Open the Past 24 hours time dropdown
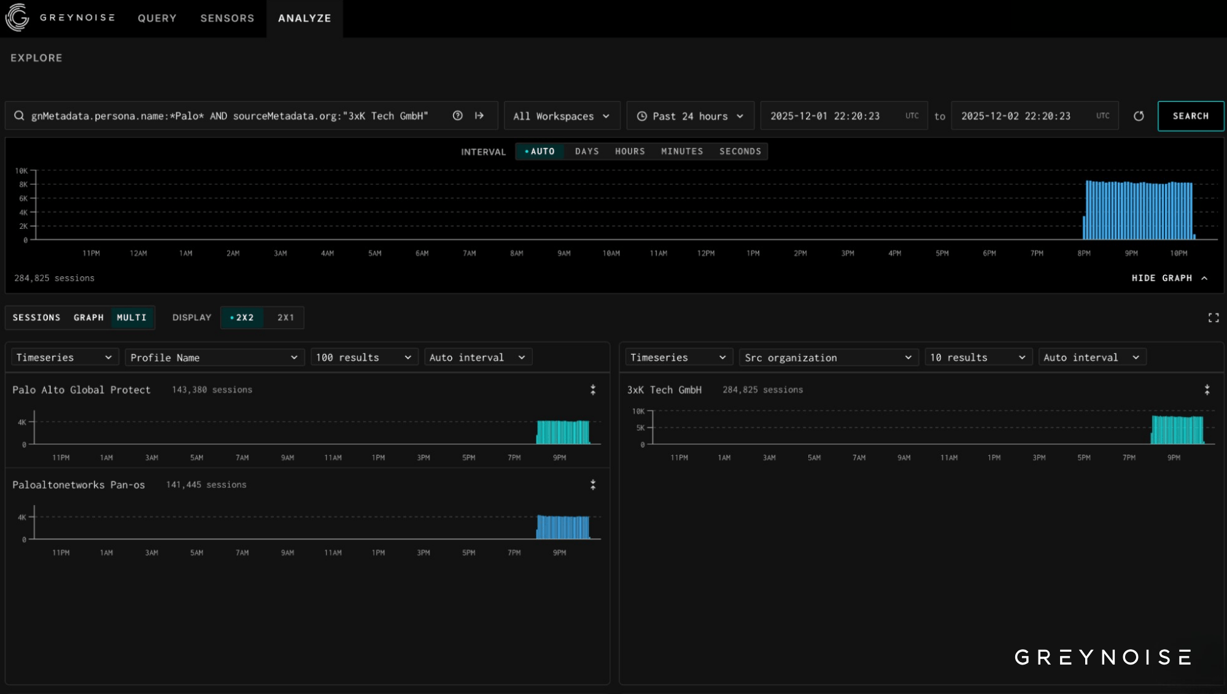 point(690,116)
